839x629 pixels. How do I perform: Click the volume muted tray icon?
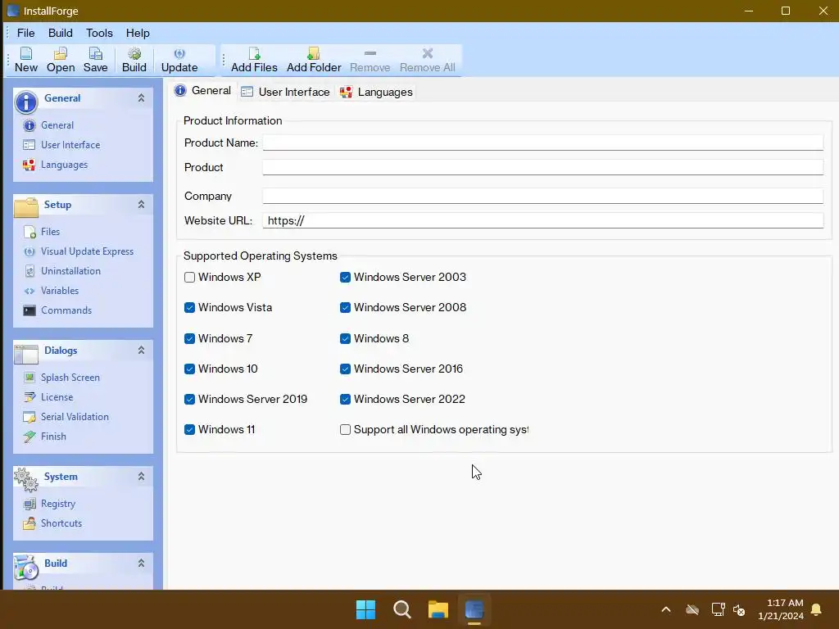point(740,609)
